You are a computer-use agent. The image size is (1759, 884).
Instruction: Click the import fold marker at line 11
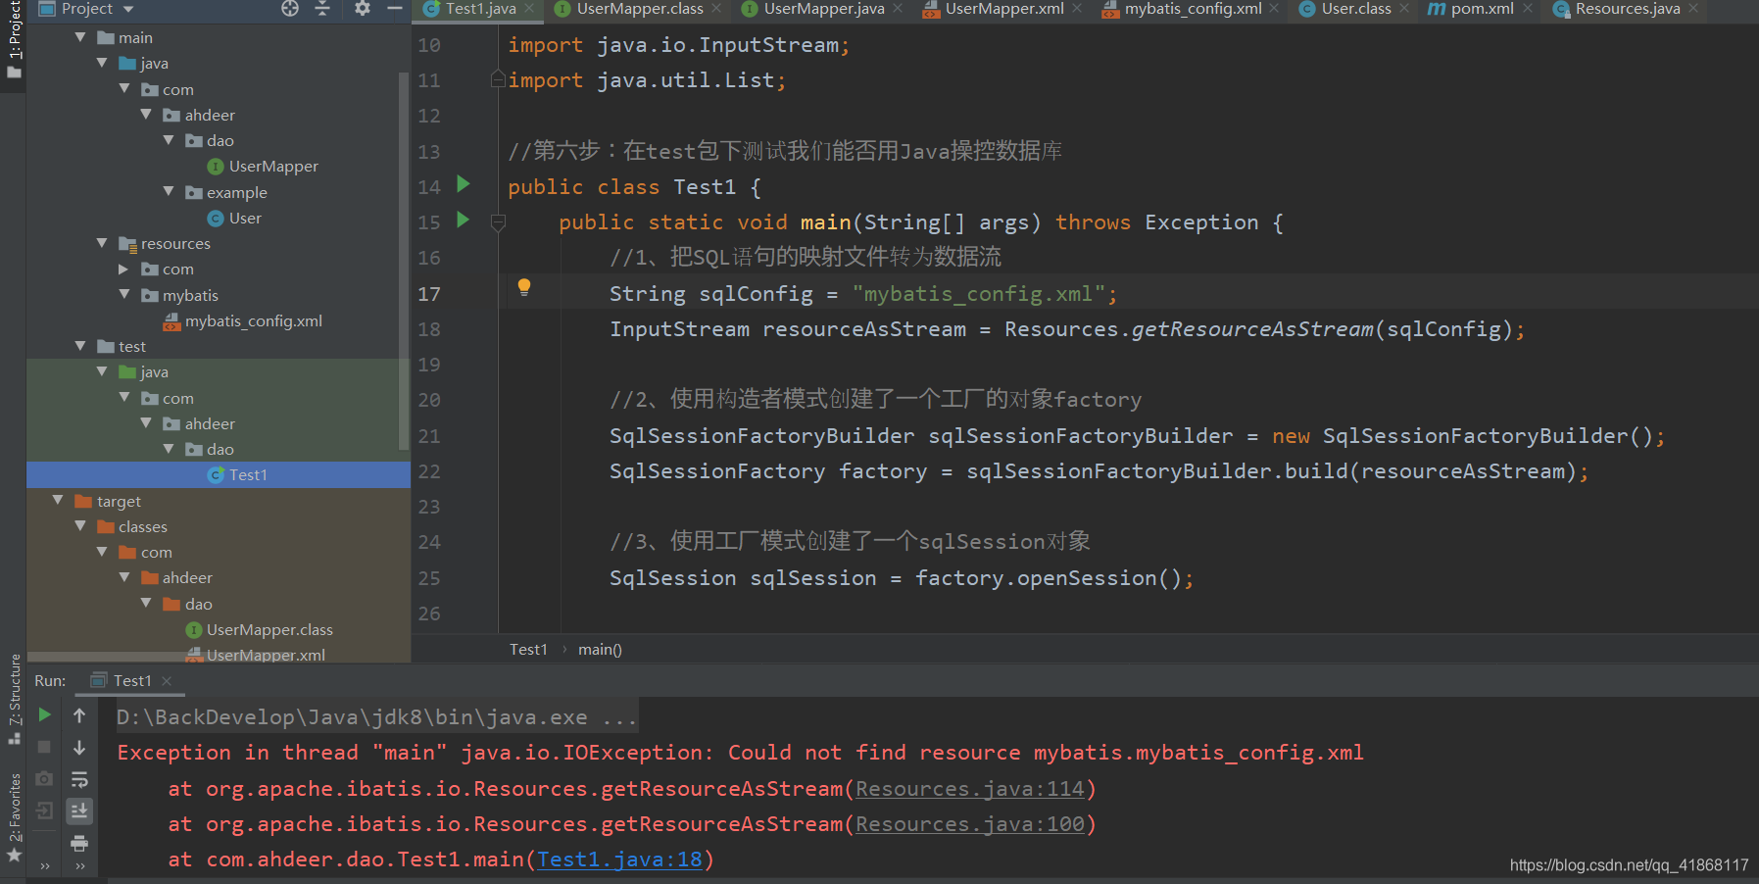point(498,79)
